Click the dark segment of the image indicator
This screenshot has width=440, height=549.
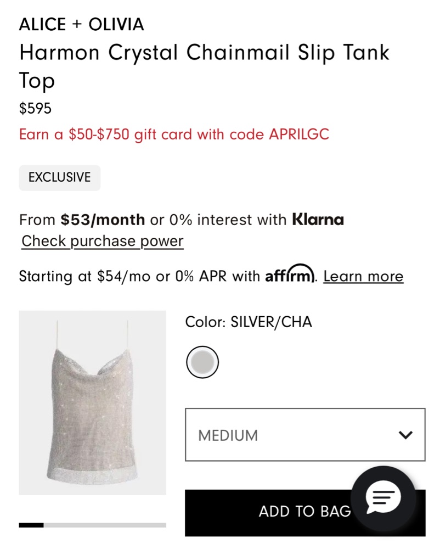pyautogui.click(x=31, y=525)
